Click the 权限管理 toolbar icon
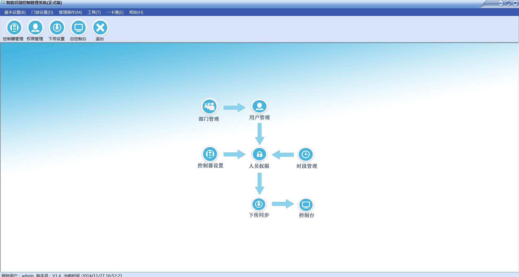Screen dimensions: 519x277 [x=35, y=28]
